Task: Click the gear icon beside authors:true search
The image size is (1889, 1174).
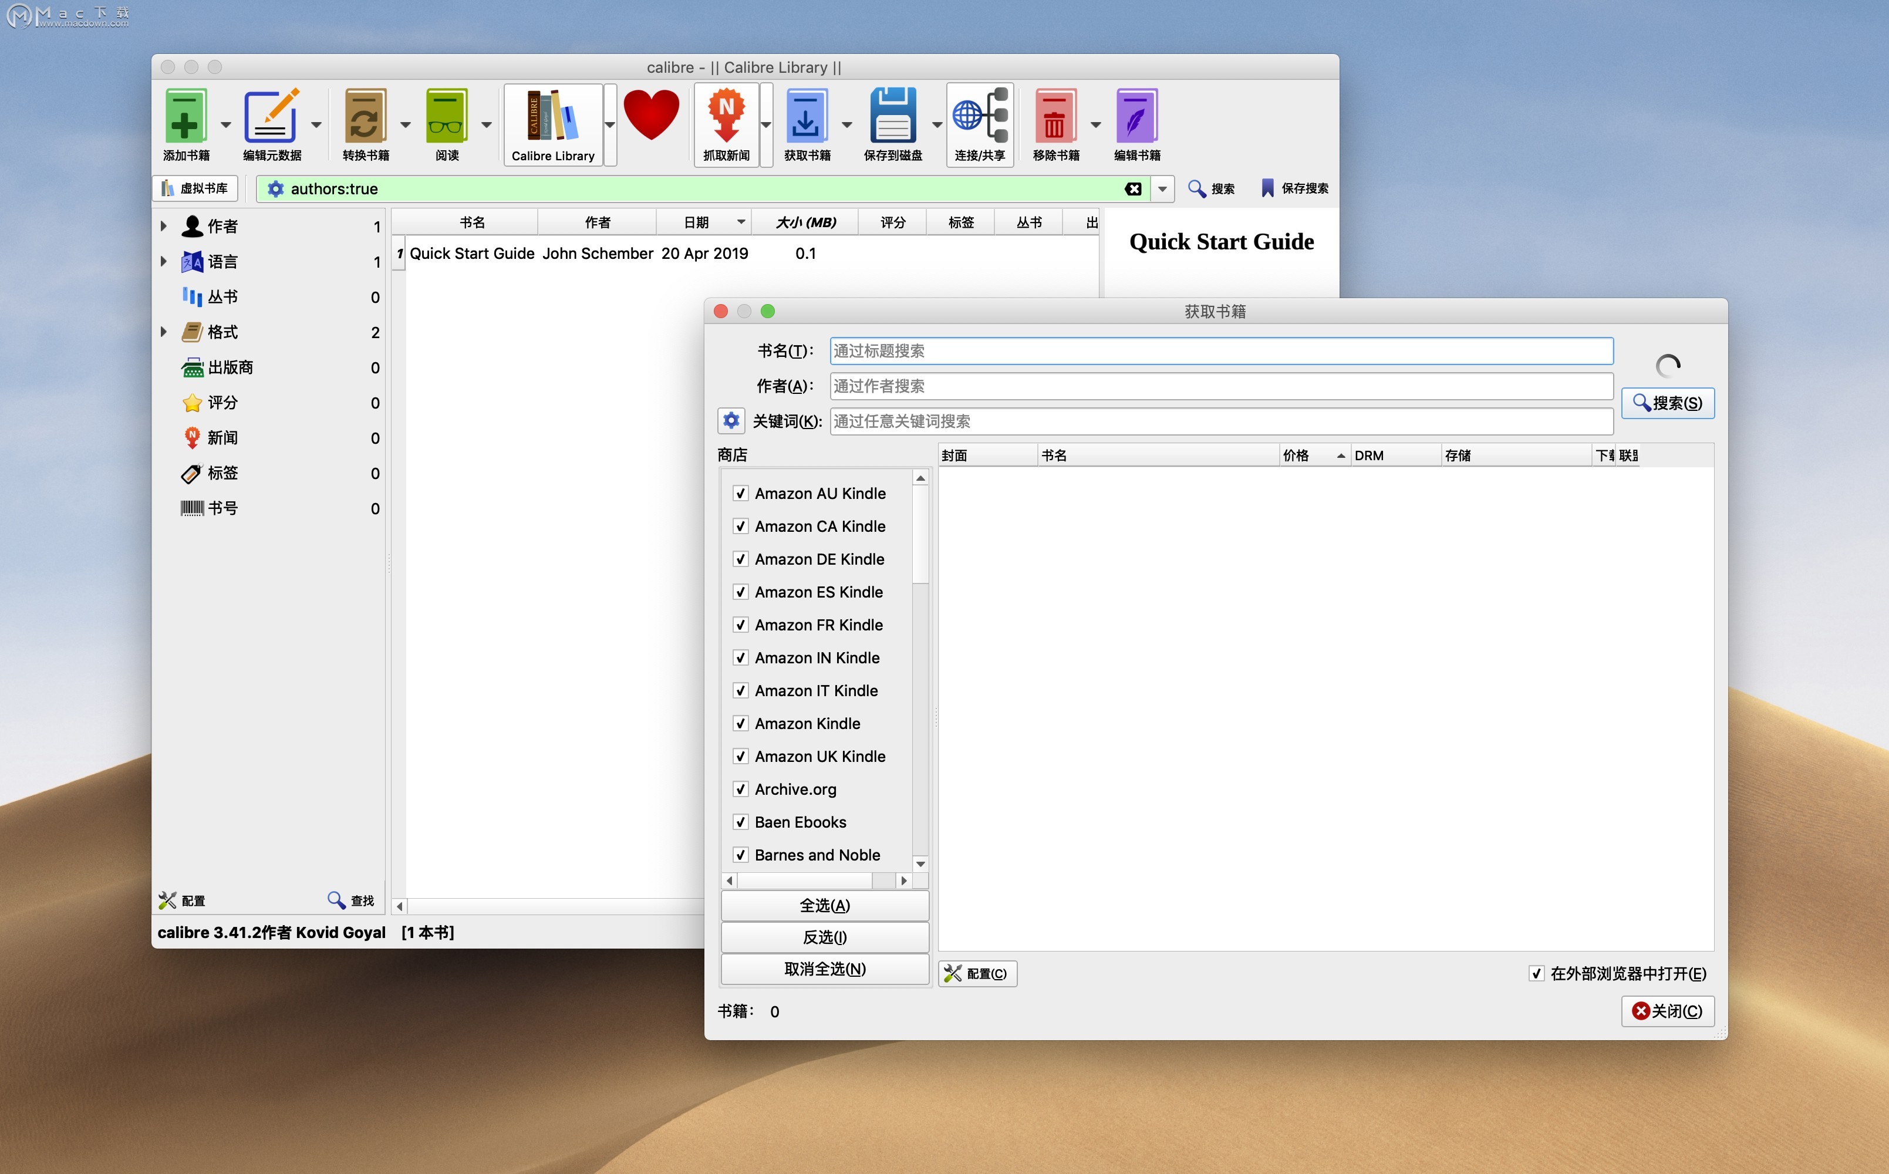Action: [275, 188]
